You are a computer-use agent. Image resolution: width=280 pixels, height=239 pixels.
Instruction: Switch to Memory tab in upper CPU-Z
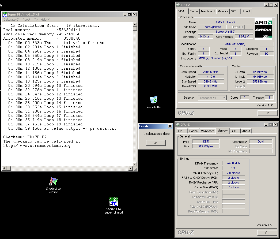coord(223,11)
